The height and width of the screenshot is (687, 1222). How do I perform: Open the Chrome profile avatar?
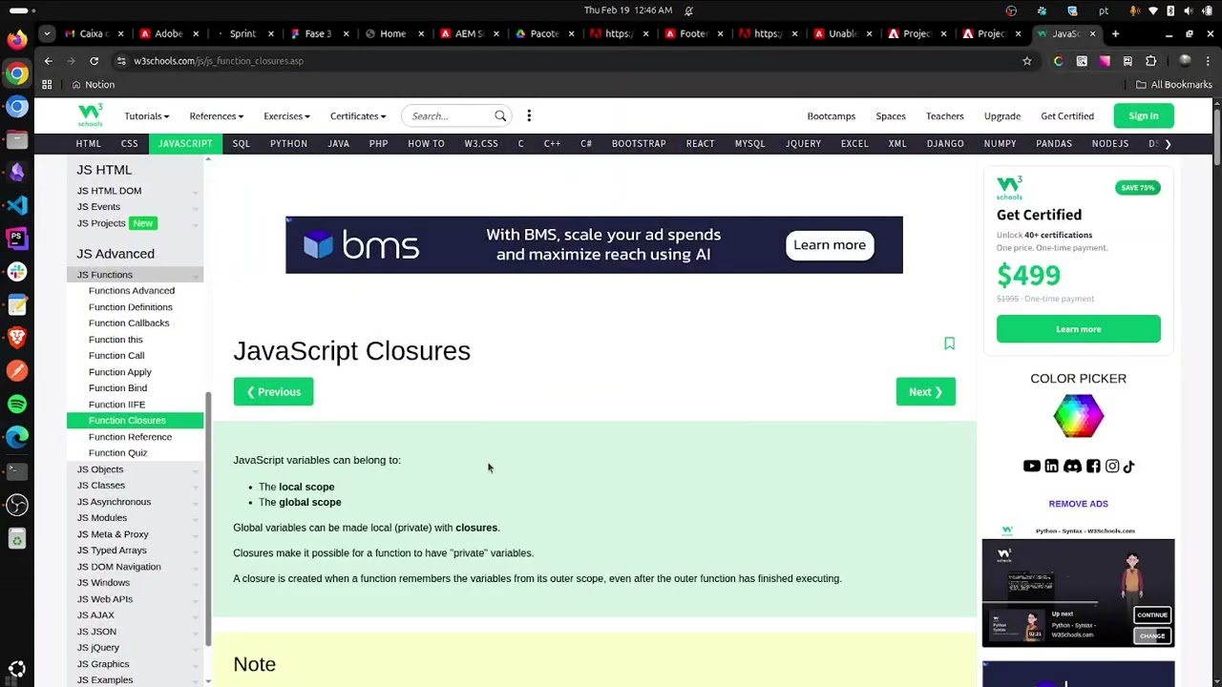click(1185, 61)
